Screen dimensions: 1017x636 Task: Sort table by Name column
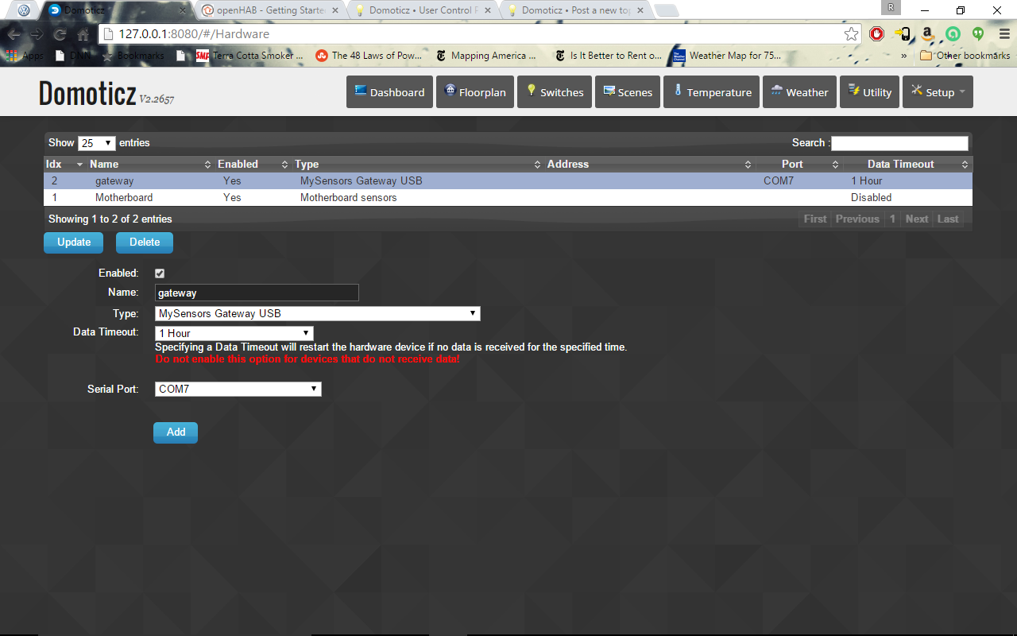150,165
